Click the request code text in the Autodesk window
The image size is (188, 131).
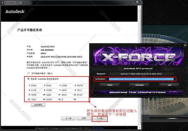coord(61,57)
